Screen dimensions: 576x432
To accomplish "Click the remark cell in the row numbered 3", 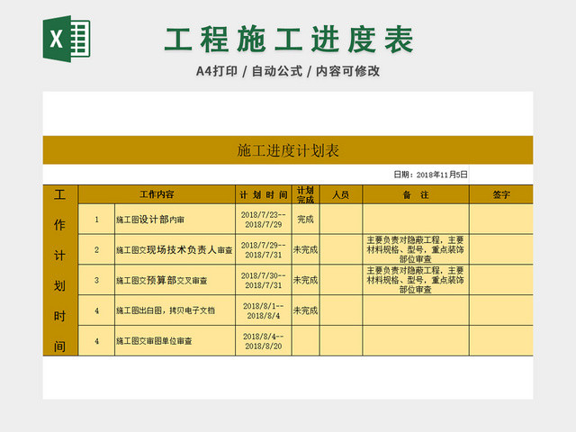I will point(416,280).
